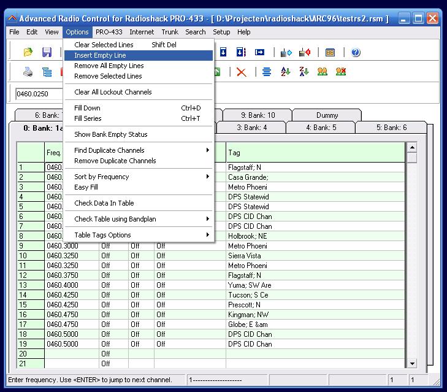Expand the Table Tags Options submenu
447x392 pixels.
click(x=139, y=235)
